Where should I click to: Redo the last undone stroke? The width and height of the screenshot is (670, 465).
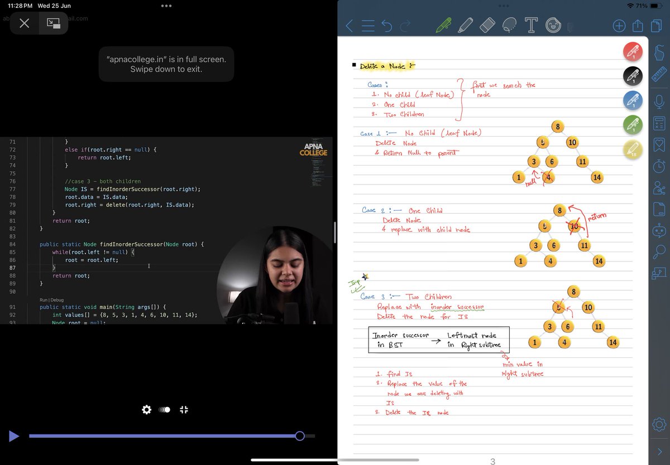[405, 25]
